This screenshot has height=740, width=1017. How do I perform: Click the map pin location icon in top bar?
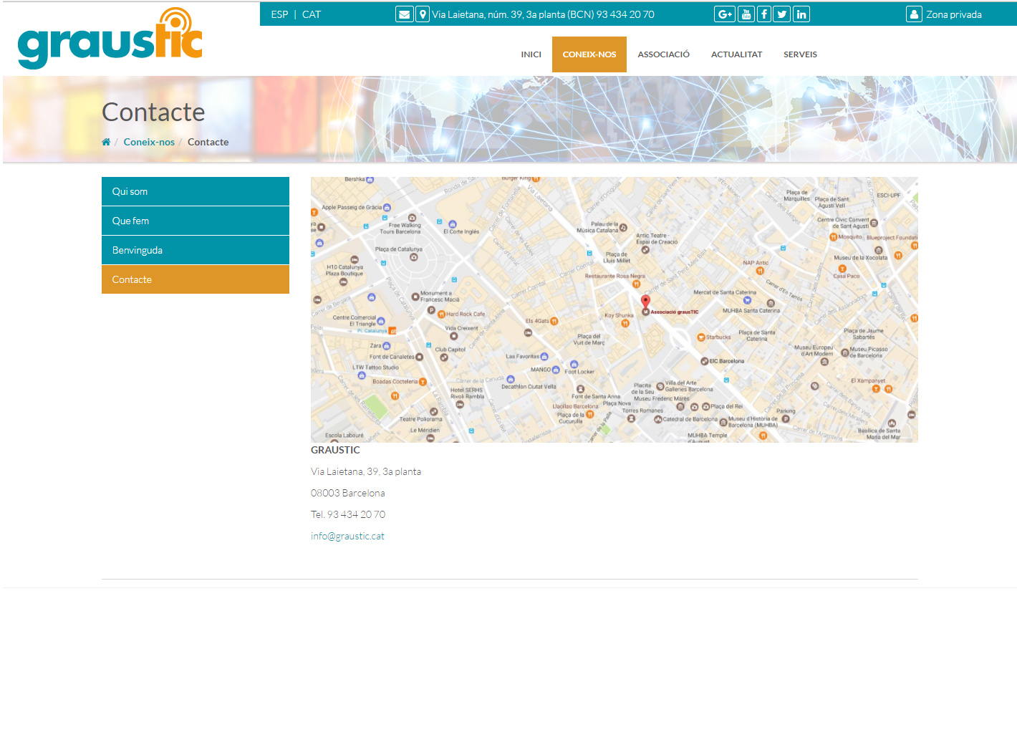click(x=423, y=14)
